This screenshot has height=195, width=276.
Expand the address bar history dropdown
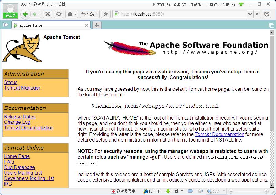point(250,14)
